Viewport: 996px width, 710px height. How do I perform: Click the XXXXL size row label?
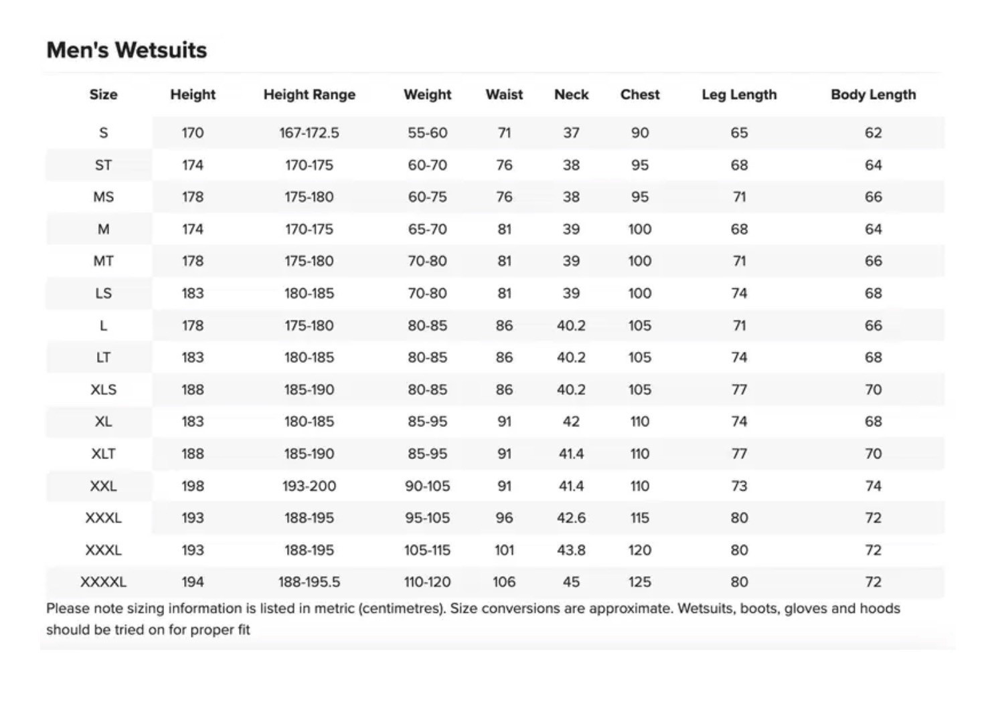point(103,582)
